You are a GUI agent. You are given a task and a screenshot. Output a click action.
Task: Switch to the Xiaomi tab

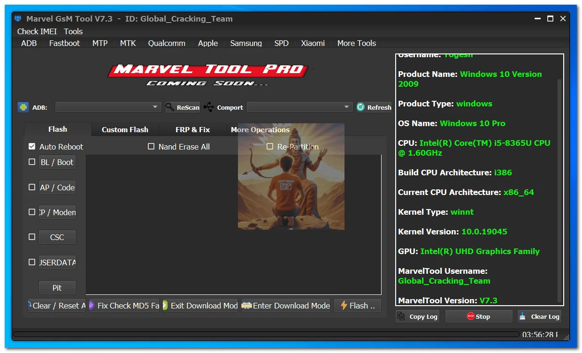313,43
